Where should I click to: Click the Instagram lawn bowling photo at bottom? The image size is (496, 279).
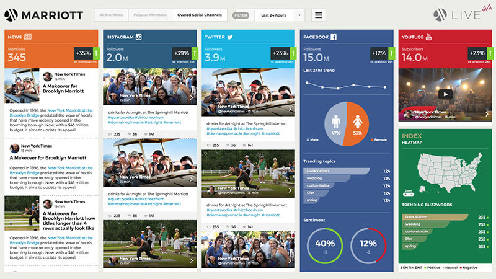click(x=150, y=244)
